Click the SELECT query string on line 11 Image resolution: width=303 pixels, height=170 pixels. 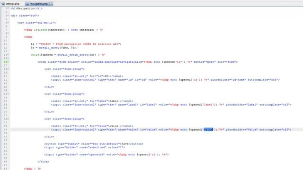tap(80, 44)
